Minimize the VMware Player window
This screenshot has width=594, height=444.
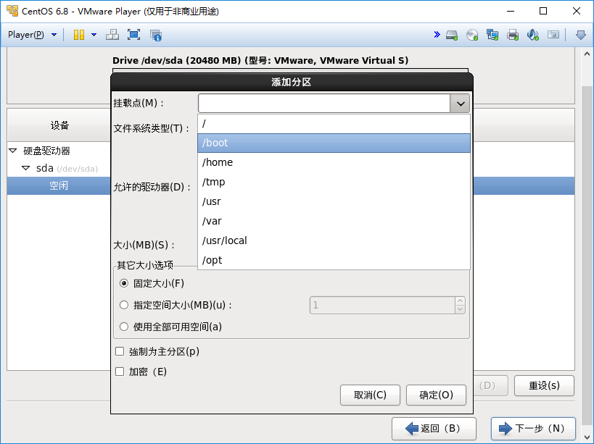pos(511,11)
